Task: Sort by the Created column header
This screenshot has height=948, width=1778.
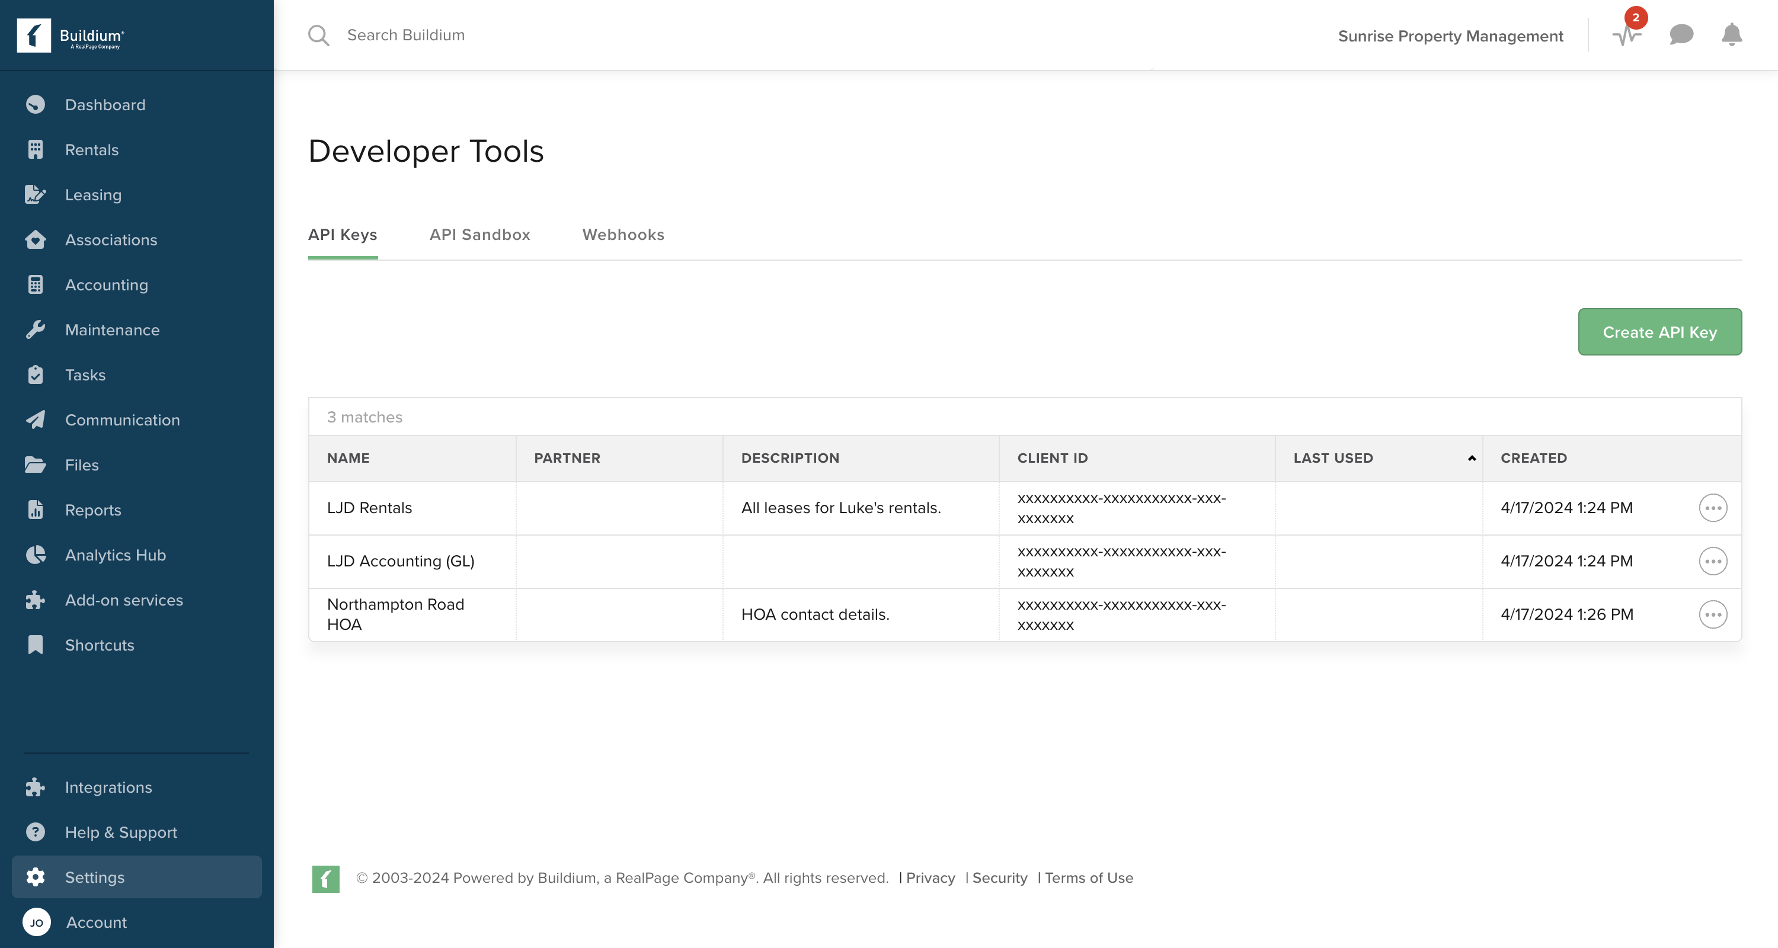Action: (1611, 458)
